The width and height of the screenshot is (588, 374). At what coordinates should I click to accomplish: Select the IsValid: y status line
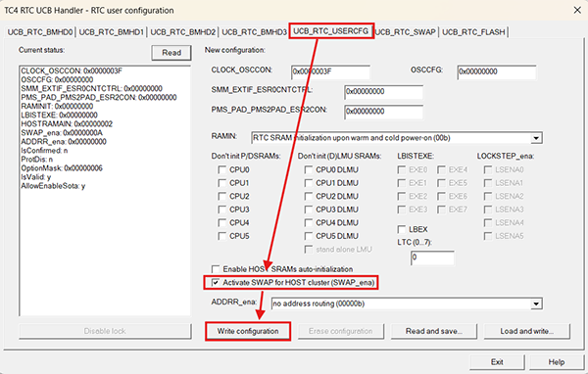click(x=35, y=177)
